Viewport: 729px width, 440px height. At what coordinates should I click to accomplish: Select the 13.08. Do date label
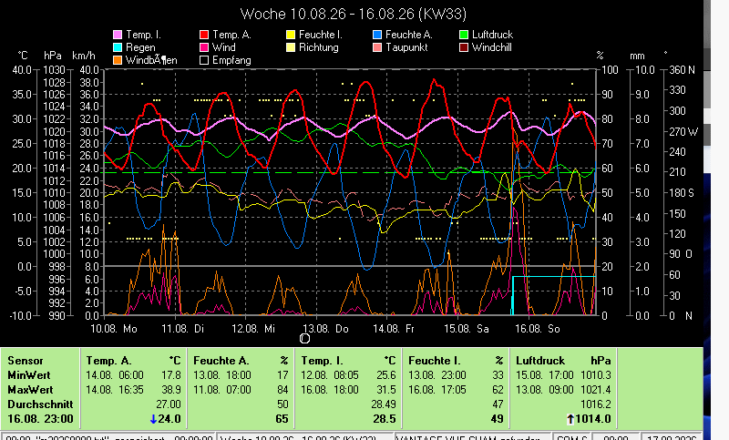pos(325,329)
